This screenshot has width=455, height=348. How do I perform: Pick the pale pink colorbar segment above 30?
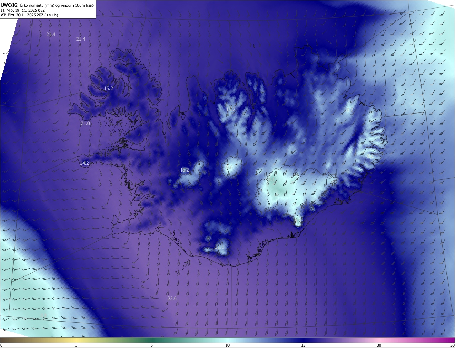(x=379, y=340)
